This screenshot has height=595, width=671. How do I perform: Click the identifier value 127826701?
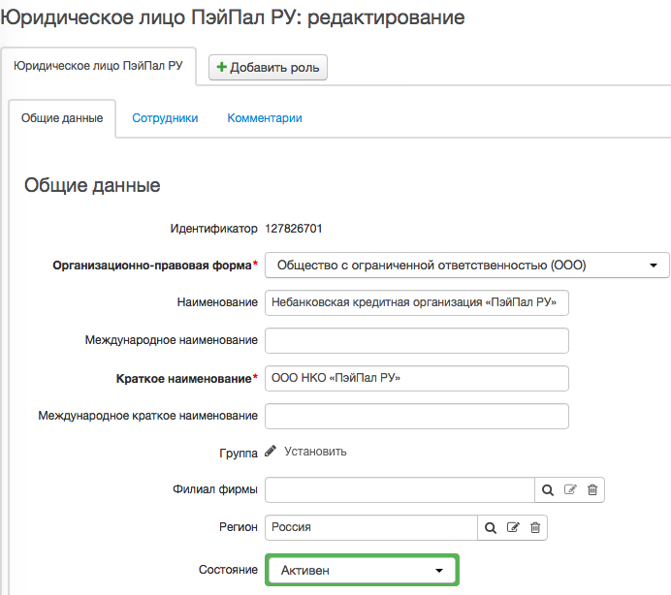click(x=294, y=229)
